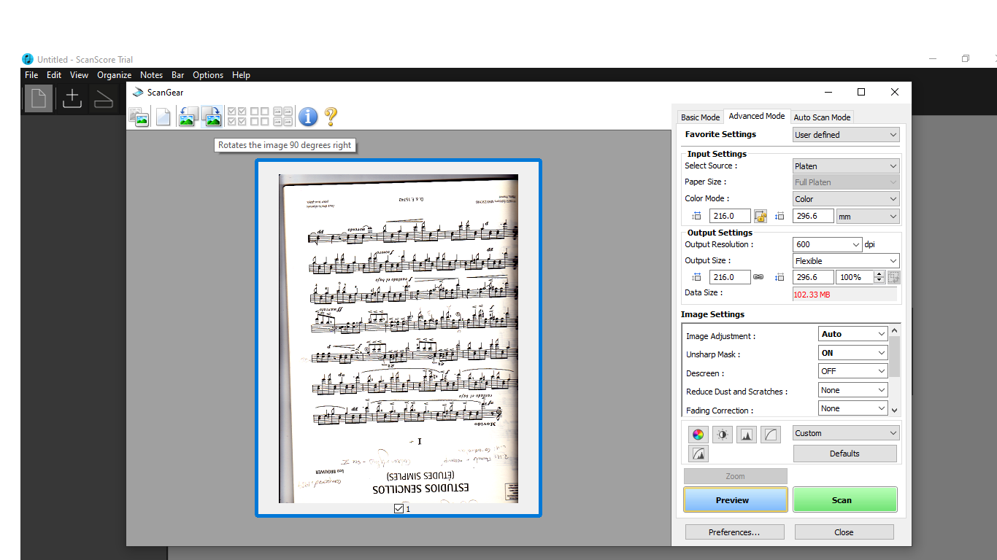Open the Select Source dropdown showing Platen

click(x=847, y=166)
